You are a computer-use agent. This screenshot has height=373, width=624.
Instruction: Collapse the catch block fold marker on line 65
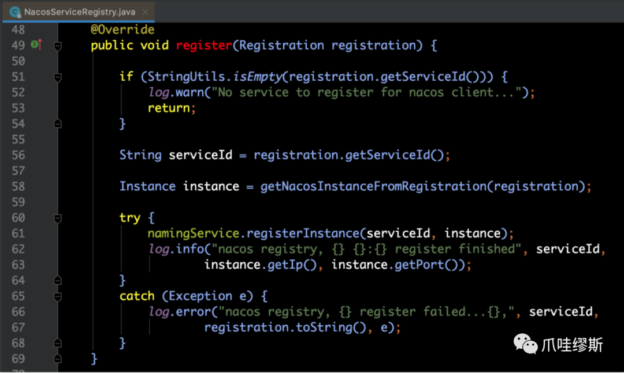click(x=58, y=297)
